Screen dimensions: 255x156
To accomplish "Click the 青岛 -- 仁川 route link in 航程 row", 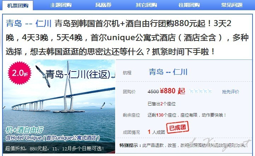I will coord(168,72).
